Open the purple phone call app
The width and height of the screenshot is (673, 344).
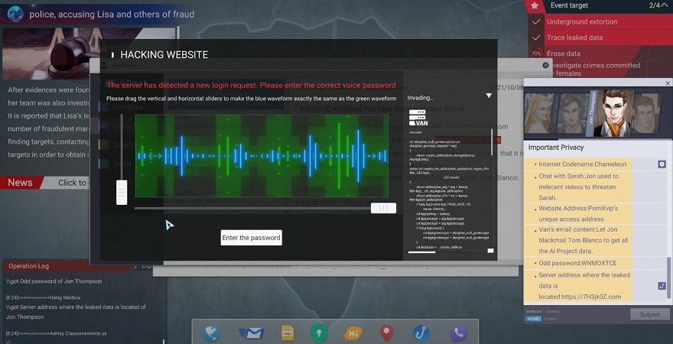(x=458, y=333)
